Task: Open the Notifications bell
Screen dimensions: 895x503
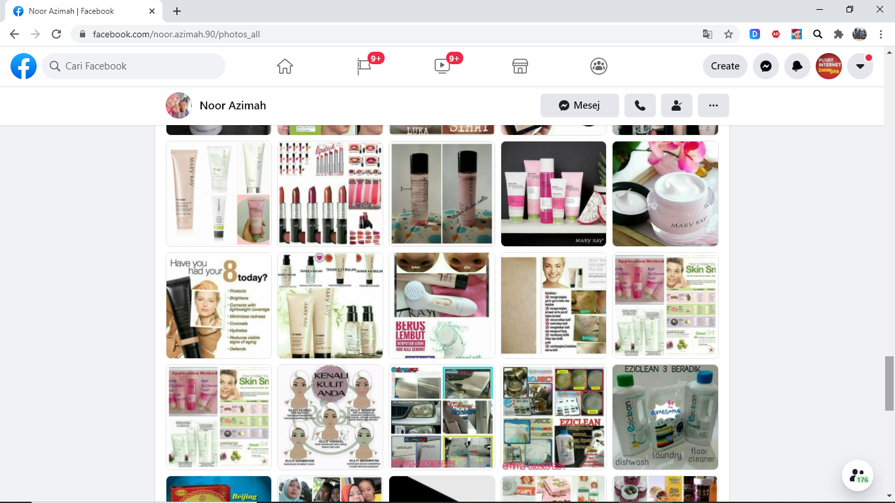Action: (797, 66)
